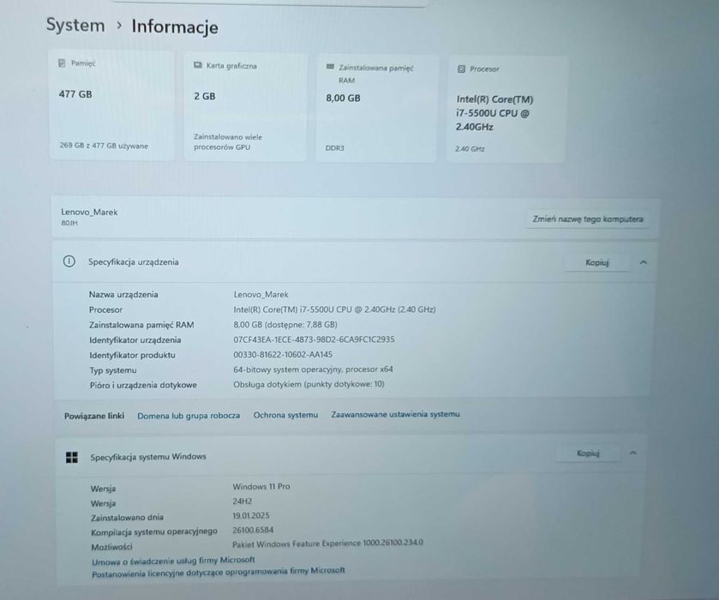Open Domena lub grupa robocza link

click(189, 416)
